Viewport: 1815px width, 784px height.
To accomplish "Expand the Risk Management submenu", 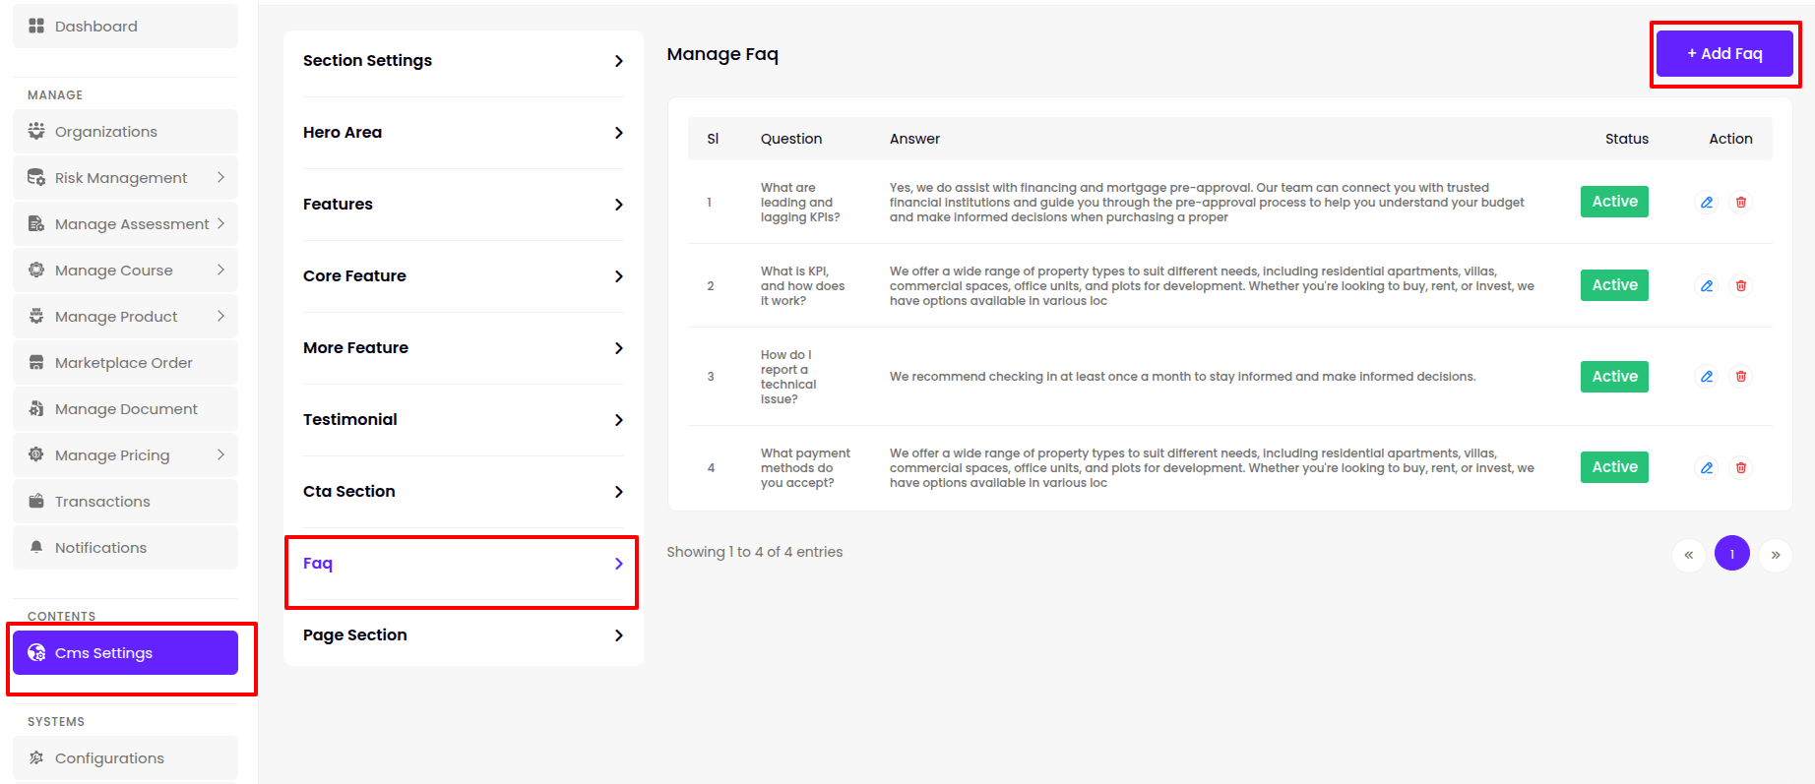I will point(220,178).
